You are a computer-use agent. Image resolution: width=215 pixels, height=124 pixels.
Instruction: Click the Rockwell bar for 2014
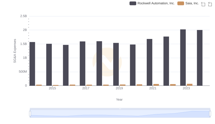32,64
